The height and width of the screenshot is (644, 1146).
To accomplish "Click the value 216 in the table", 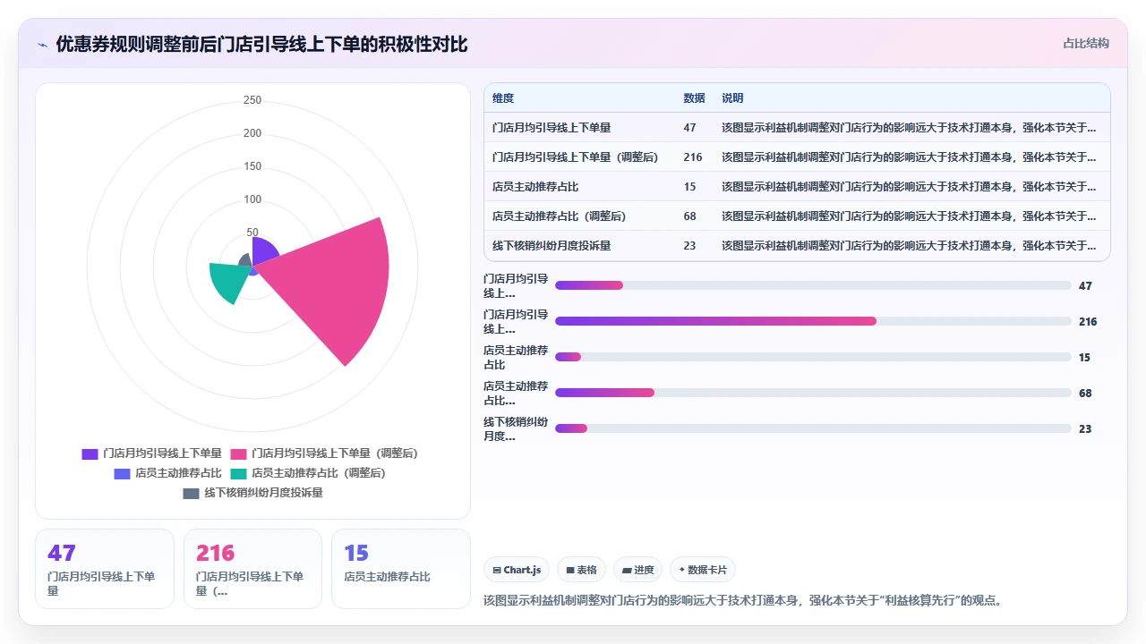I will point(693,157).
